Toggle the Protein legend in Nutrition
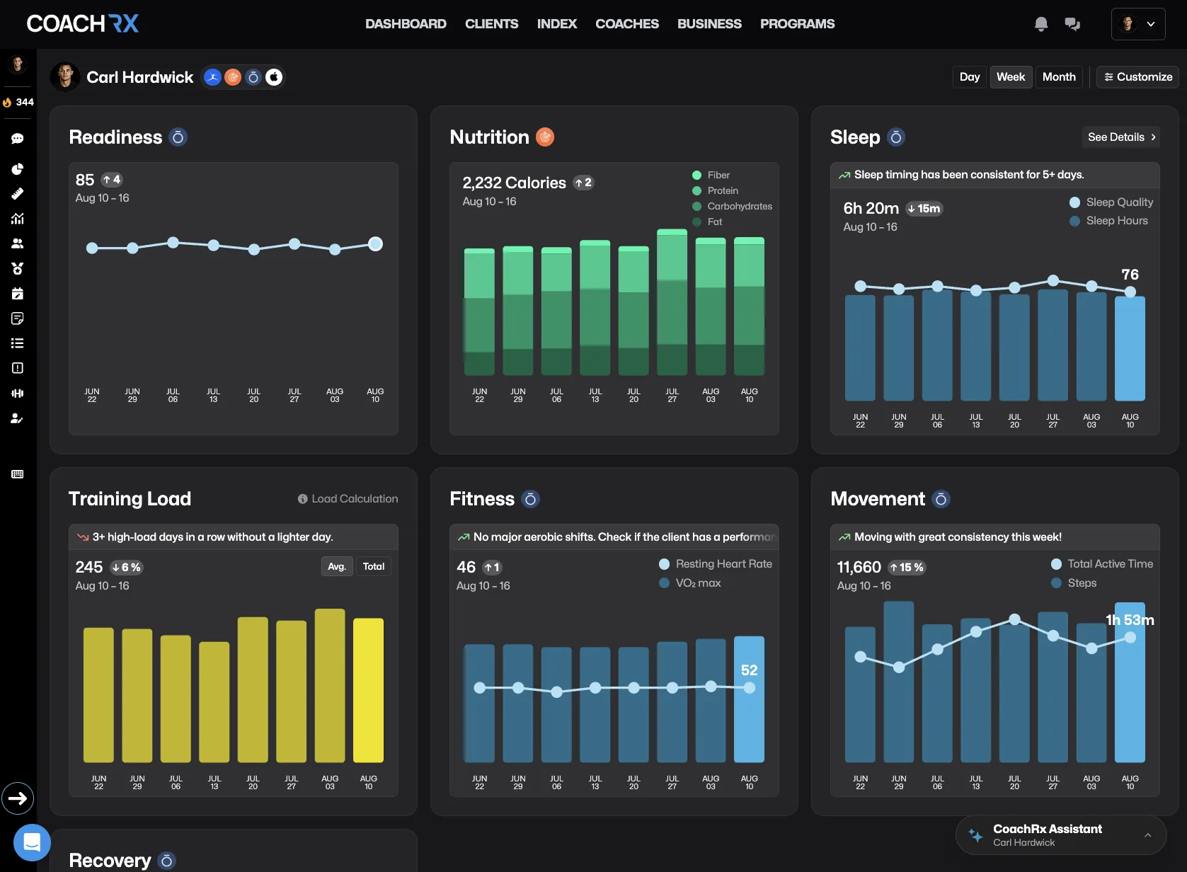Screen dimensions: 1187x872 click(x=715, y=191)
